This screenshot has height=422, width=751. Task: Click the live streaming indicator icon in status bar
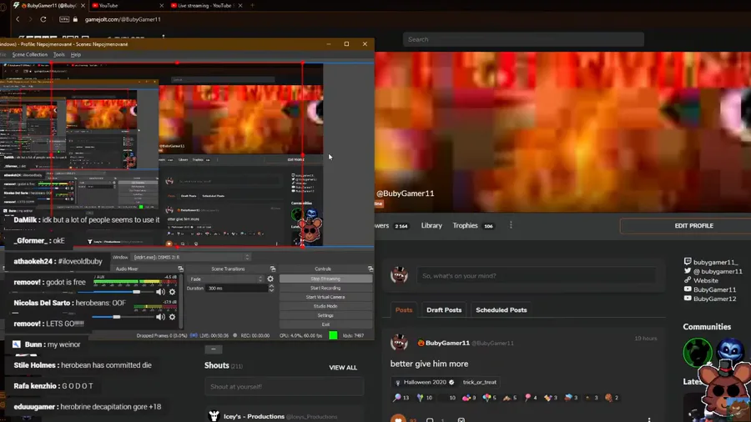click(194, 335)
